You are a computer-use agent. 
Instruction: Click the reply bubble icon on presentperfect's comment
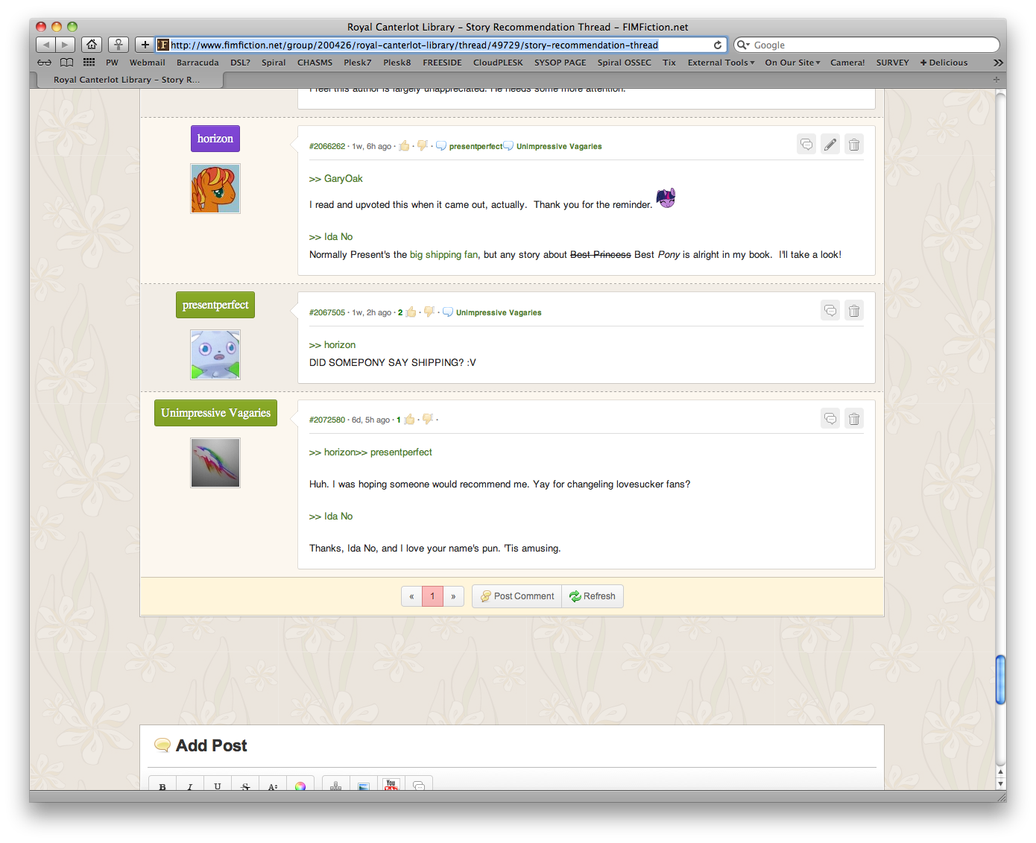(x=830, y=311)
